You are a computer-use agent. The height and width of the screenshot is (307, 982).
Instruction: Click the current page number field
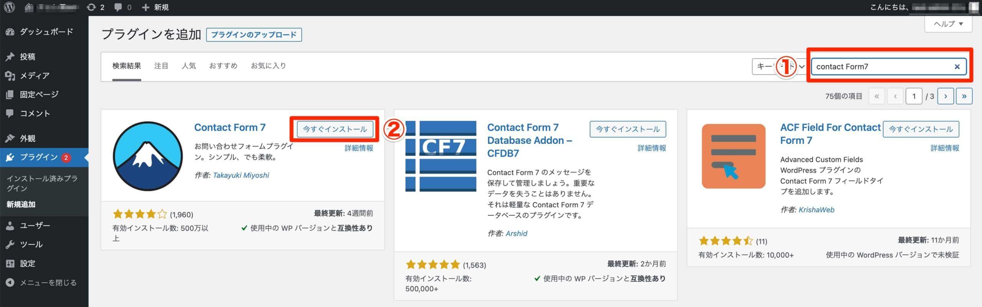tap(914, 96)
